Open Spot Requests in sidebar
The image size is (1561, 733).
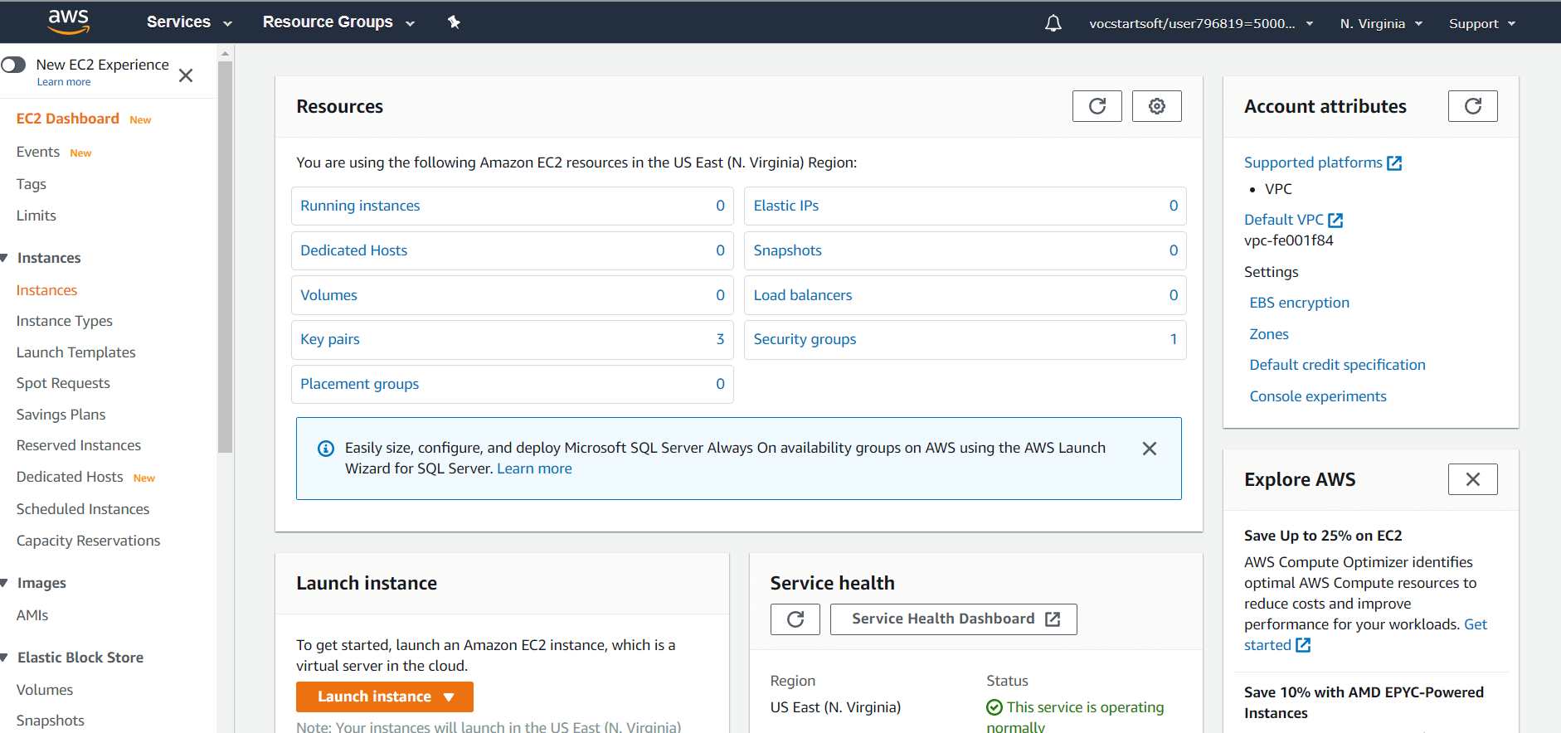pos(63,383)
